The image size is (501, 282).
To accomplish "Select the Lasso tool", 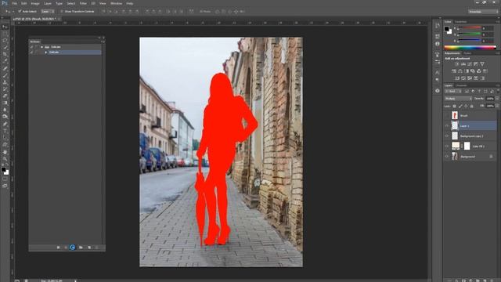I will click(5, 41).
